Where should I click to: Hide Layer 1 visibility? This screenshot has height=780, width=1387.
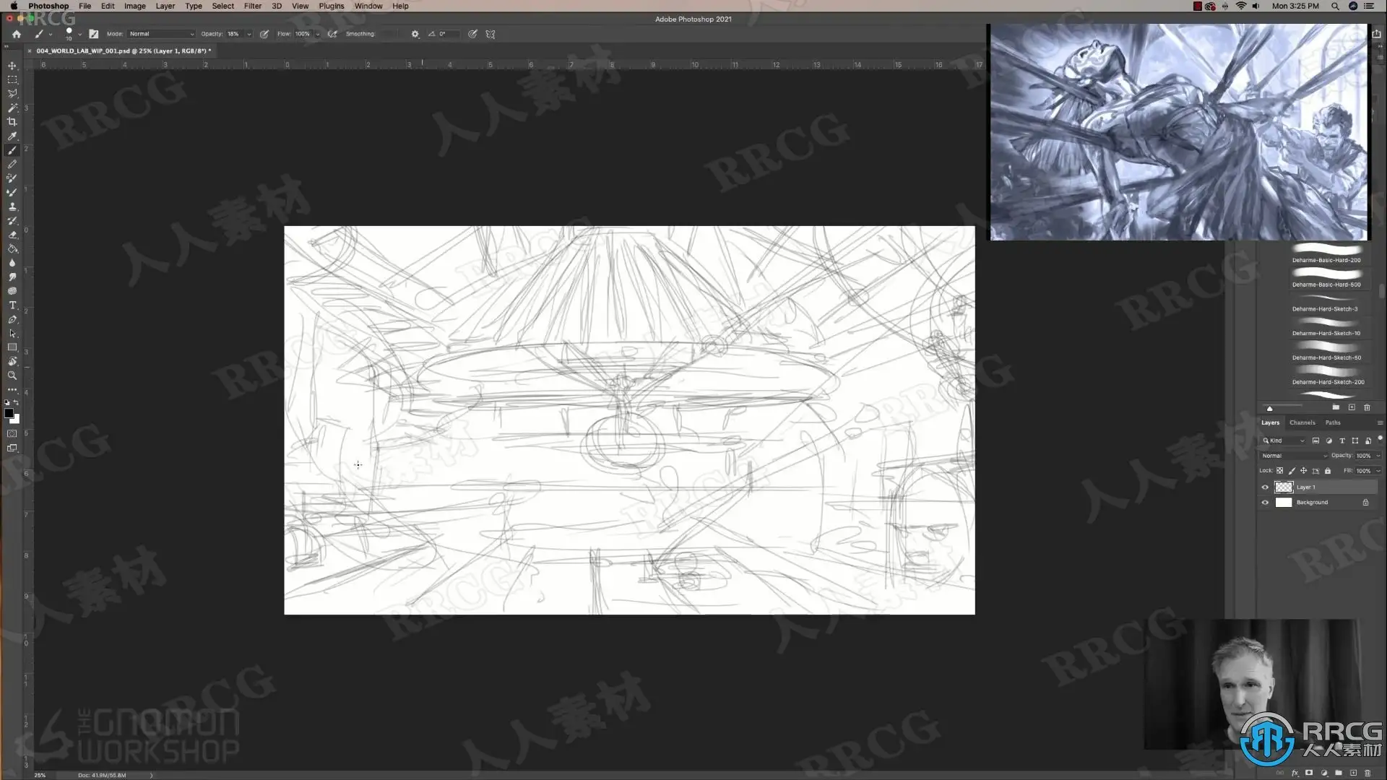coord(1265,487)
